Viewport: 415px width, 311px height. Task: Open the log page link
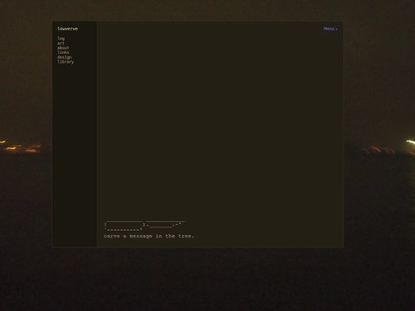[61, 38]
